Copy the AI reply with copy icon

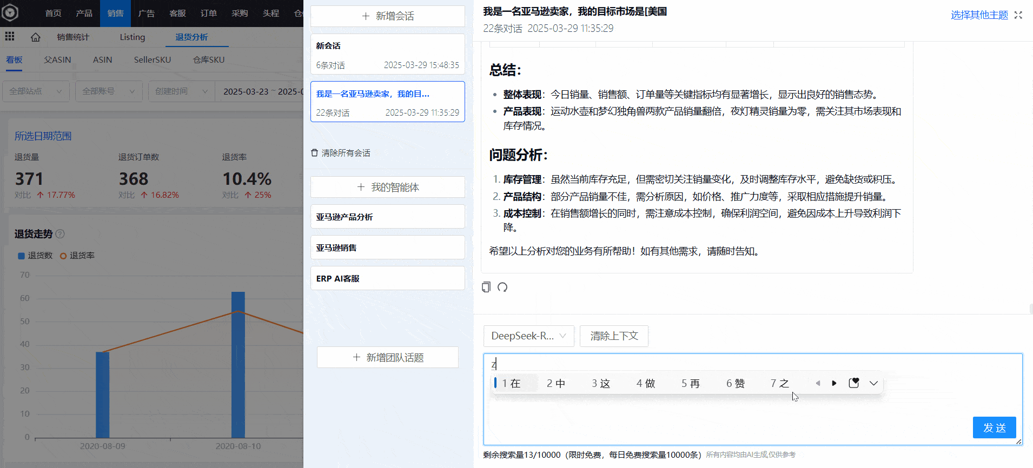pos(486,287)
